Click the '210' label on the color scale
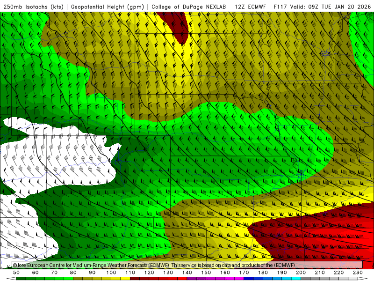Screen dimensions: 374x281 (320, 273)
